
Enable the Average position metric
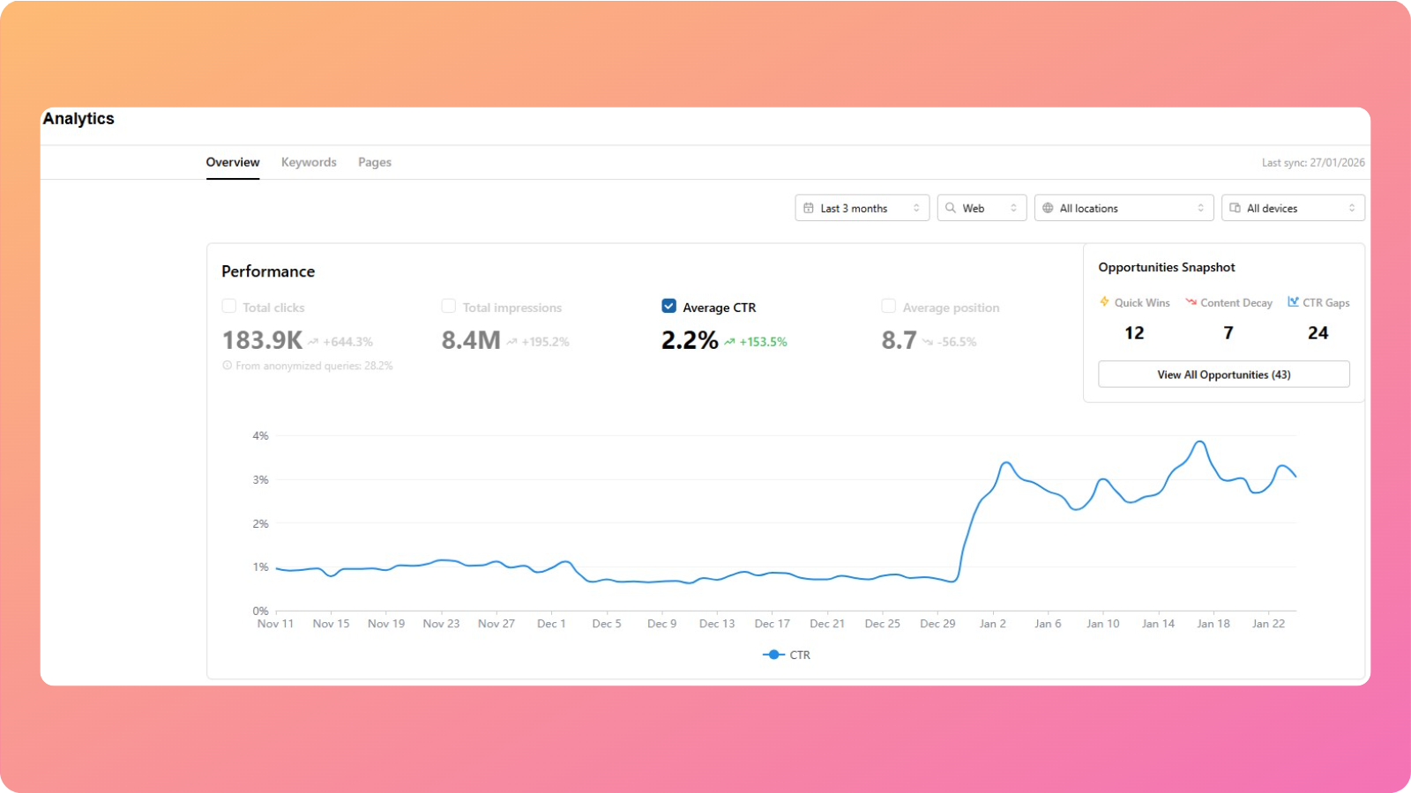coord(888,307)
